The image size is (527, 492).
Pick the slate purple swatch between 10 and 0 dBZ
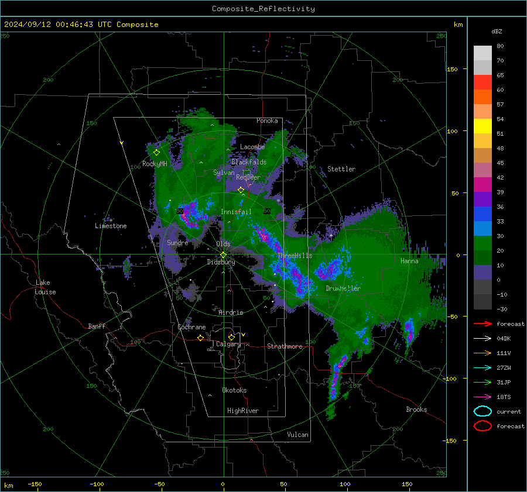click(482, 273)
